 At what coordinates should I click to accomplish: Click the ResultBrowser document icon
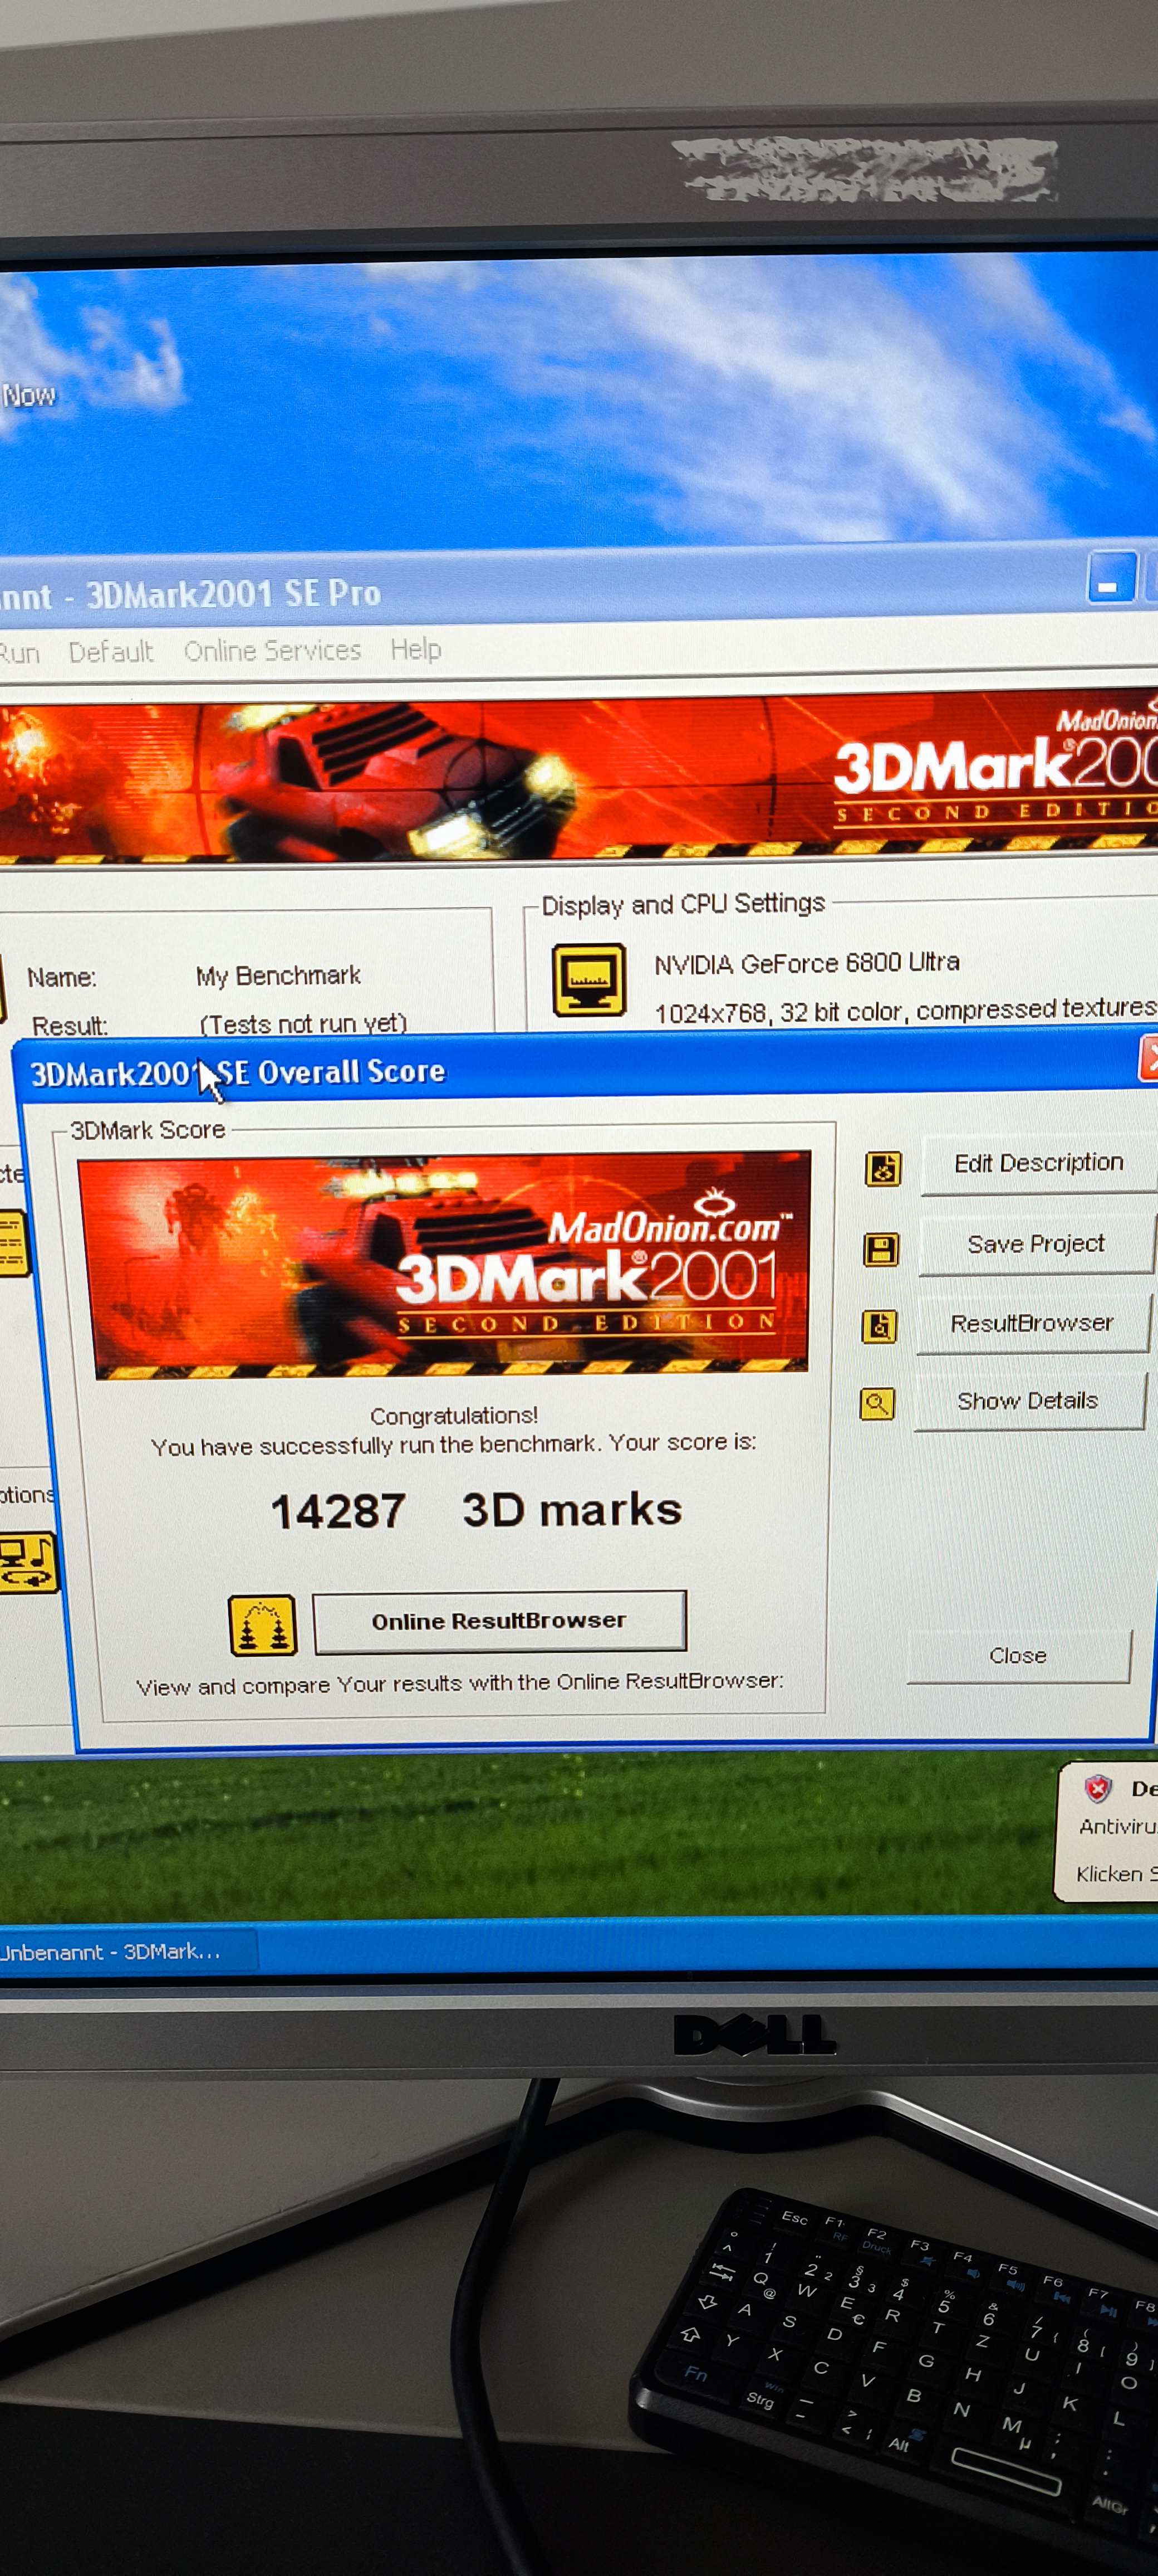point(879,1326)
